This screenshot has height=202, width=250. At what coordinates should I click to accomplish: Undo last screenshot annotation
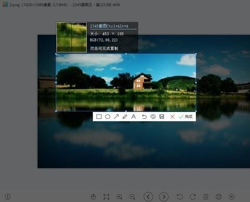(x=144, y=117)
